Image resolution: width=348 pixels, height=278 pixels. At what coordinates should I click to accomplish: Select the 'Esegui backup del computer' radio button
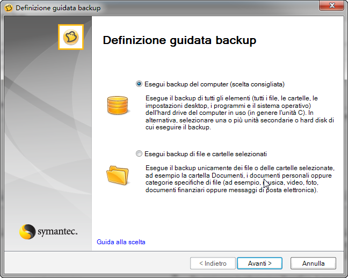(140, 84)
